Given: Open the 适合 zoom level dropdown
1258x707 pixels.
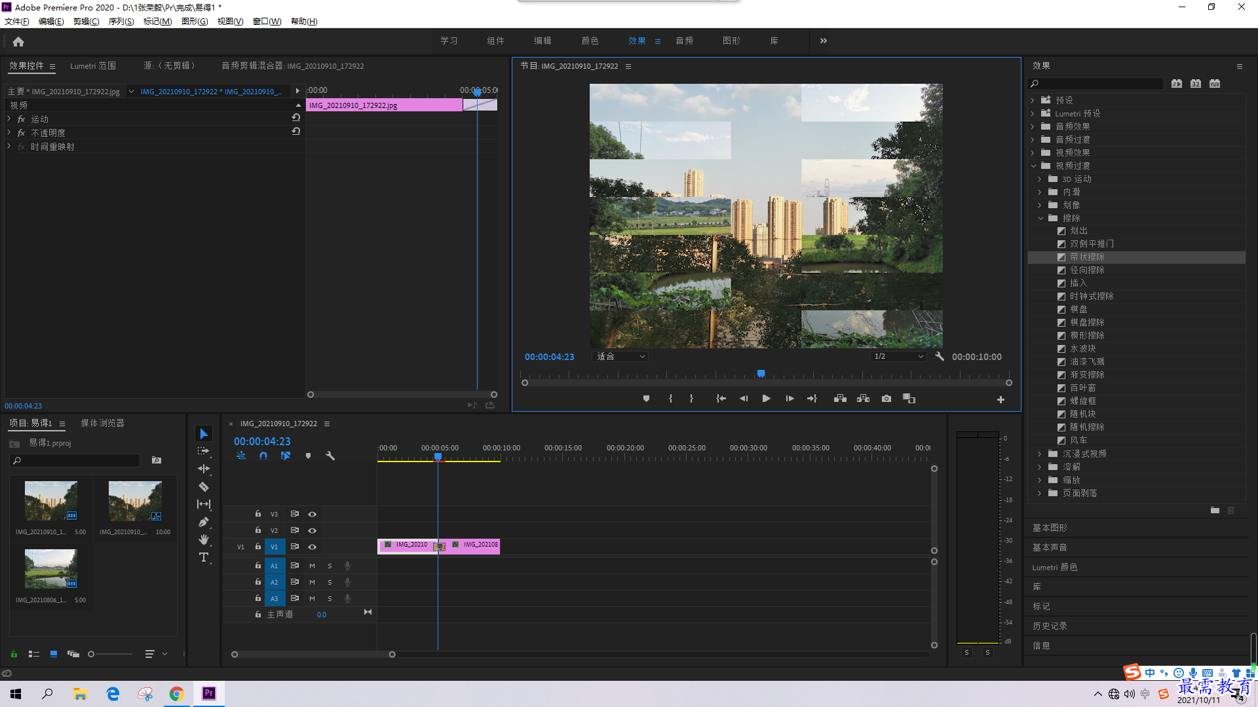Looking at the screenshot, I should pos(620,357).
